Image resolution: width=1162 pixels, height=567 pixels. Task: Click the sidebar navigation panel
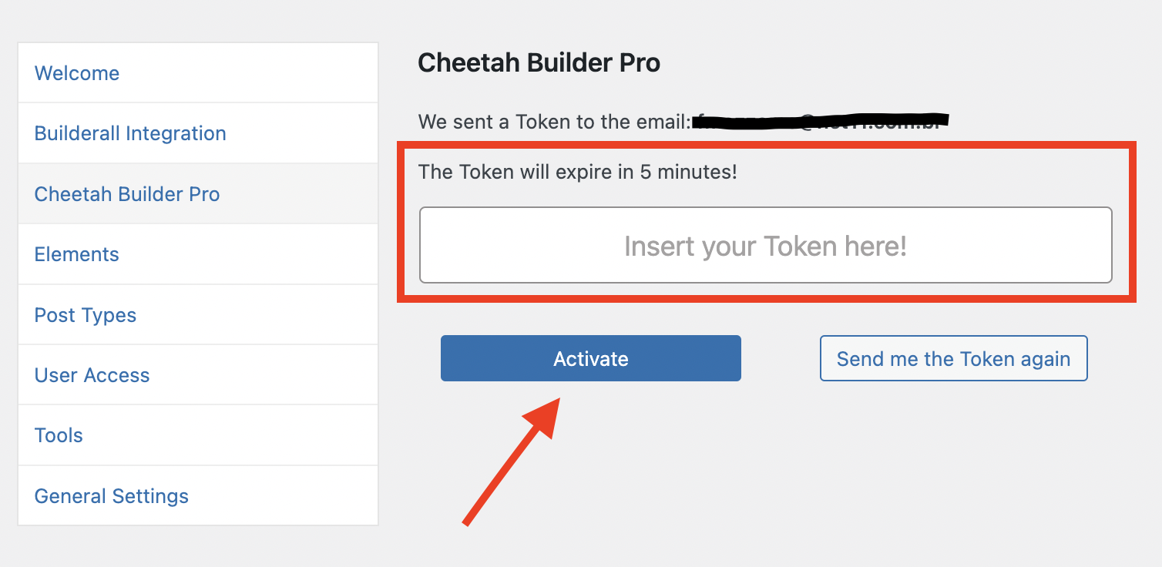click(197, 283)
